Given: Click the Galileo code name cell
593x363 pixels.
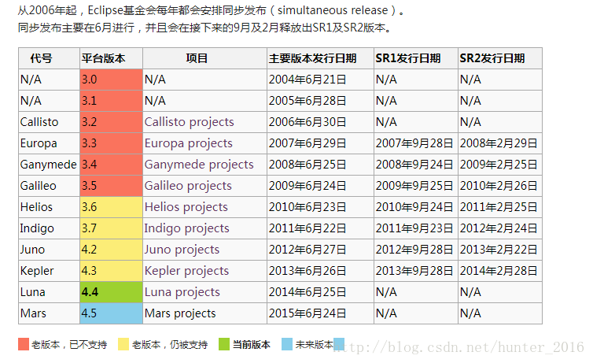Looking at the screenshot, I should pos(50,186).
